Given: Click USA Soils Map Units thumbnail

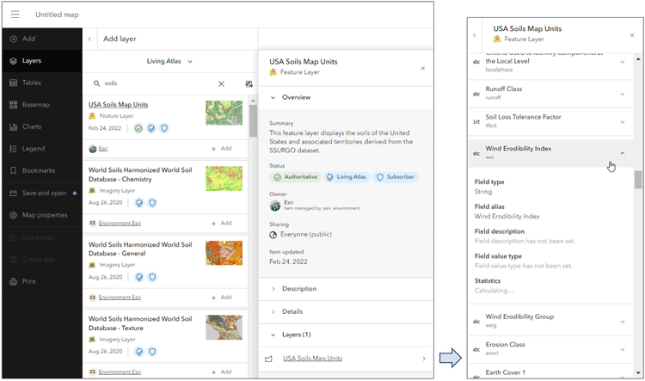Looking at the screenshot, I should tap(224, 114).
